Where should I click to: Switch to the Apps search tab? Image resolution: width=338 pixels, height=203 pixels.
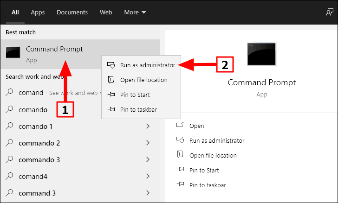[38, 12]
